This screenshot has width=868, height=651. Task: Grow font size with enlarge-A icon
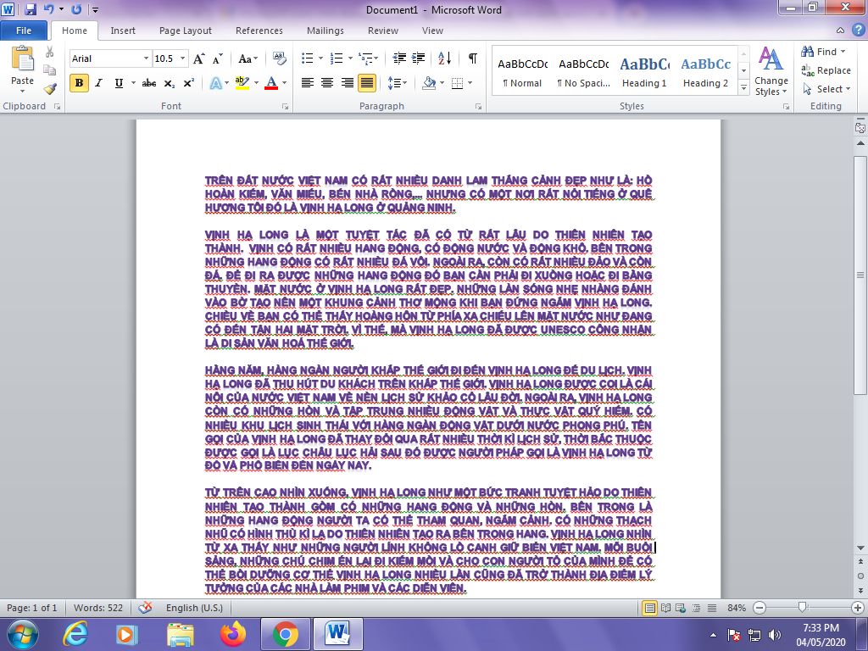(x=198, y=58)
